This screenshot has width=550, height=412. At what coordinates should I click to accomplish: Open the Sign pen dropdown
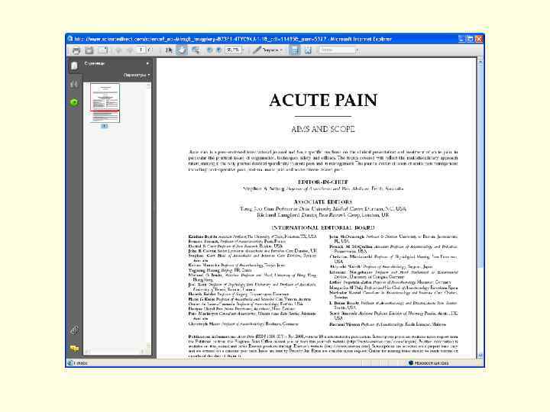[267, 50]
